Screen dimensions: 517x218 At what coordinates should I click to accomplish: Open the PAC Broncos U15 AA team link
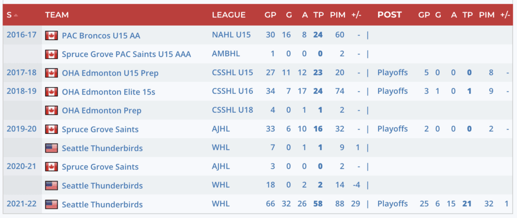coord(101,36)
